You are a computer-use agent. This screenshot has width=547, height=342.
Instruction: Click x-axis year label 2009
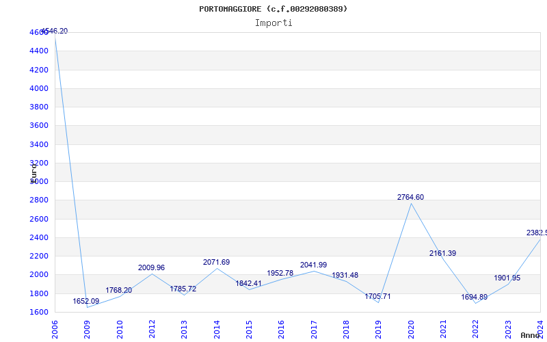pyautogui.click(x=87, y=329)
